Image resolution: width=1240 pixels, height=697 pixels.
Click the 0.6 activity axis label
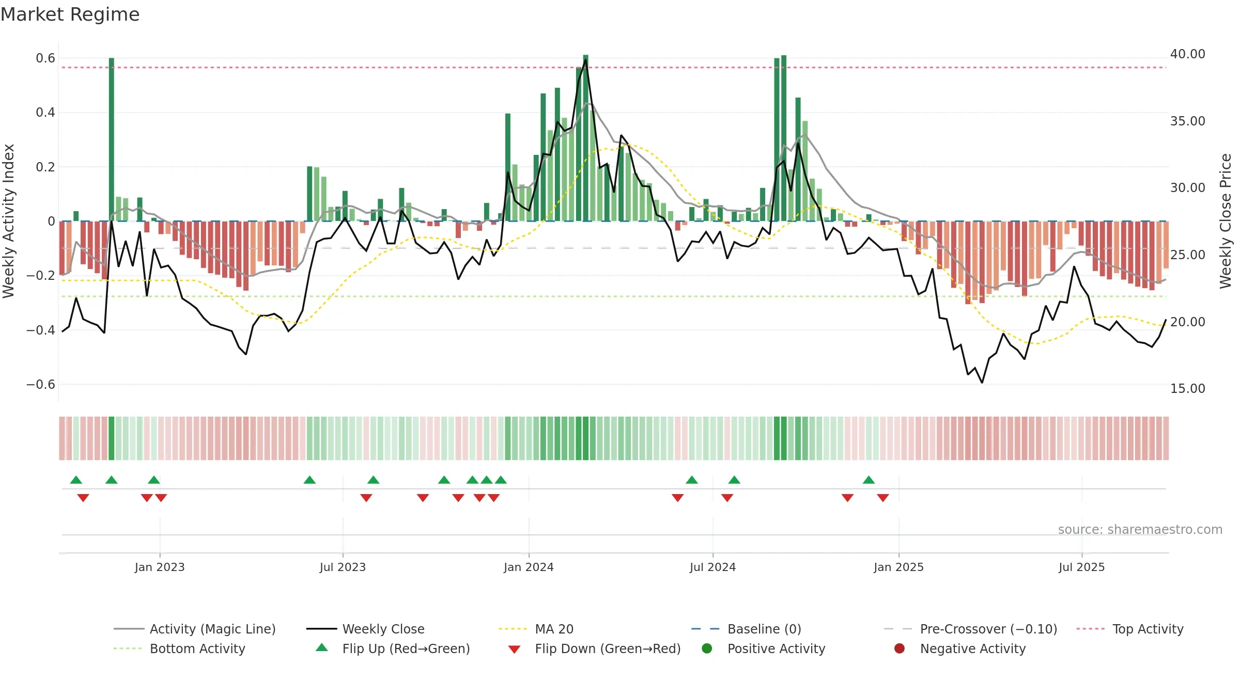coord(45,58)
